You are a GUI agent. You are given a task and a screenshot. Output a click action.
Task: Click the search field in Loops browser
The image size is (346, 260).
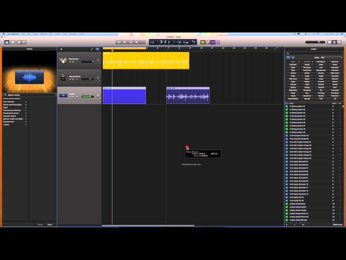314,53
